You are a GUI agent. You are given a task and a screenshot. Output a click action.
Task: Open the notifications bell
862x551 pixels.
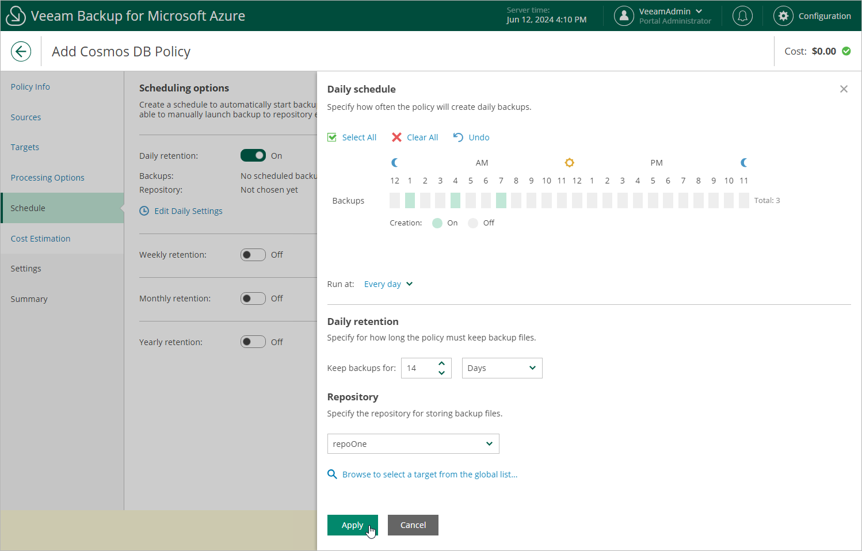pyautogui.click(x=742, y=16)
